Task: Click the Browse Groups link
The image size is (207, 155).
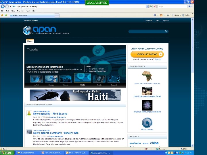Action: pyautogui.click(x=31, y=21)
